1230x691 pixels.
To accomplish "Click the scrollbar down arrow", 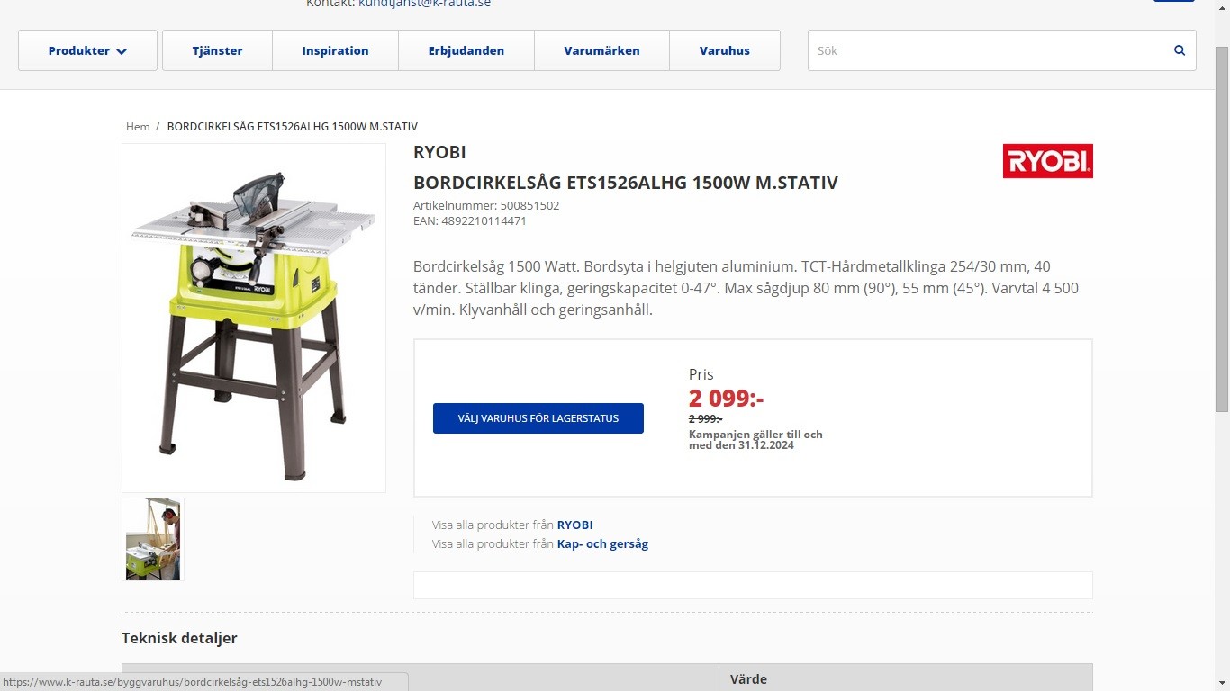I will [1222, 682].
